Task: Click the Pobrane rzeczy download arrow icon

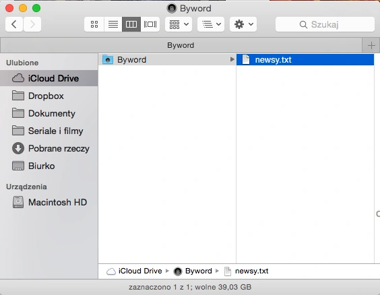Action: 18,148
